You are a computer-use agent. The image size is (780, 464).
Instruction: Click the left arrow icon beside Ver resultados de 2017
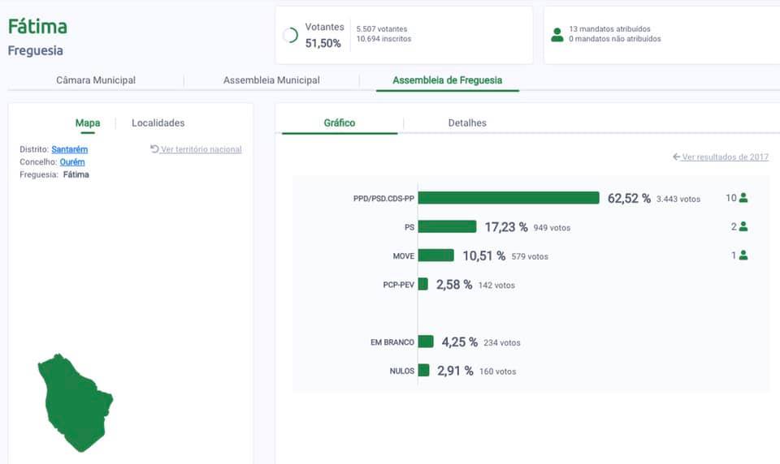(676, 157)
